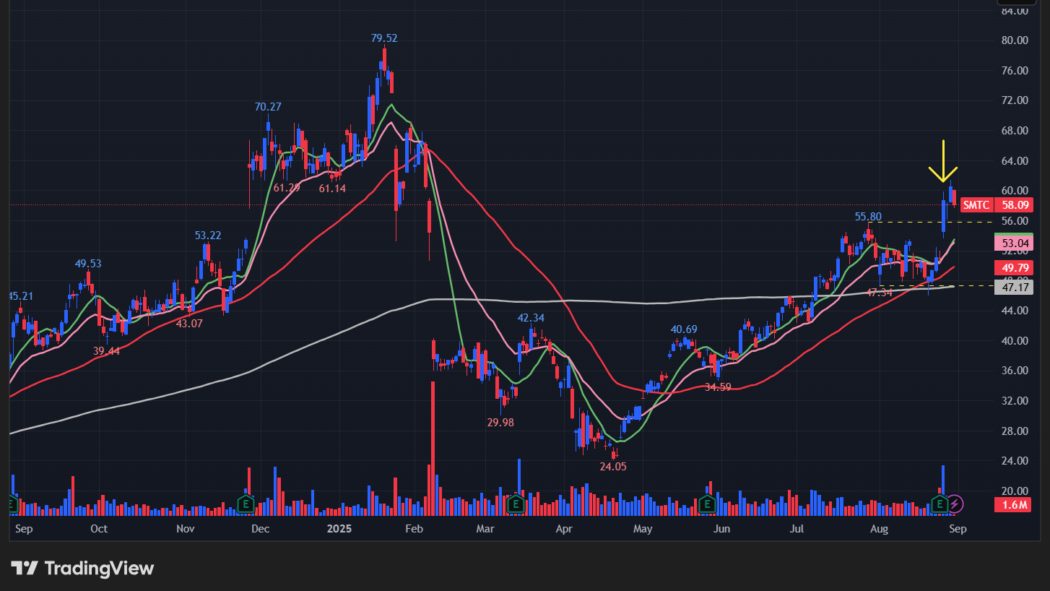Screen dimensions: 1050x591
Task: Click the 34.59 low price label
Action: click(x=718, y=387)
